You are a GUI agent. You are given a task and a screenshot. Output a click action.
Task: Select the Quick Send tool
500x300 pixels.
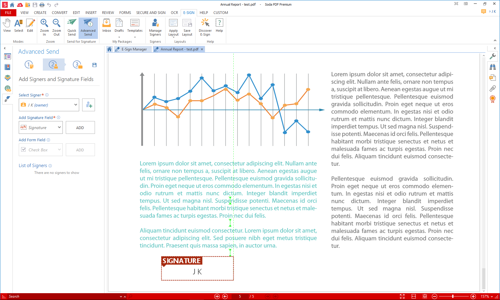(x=71, y=27)
